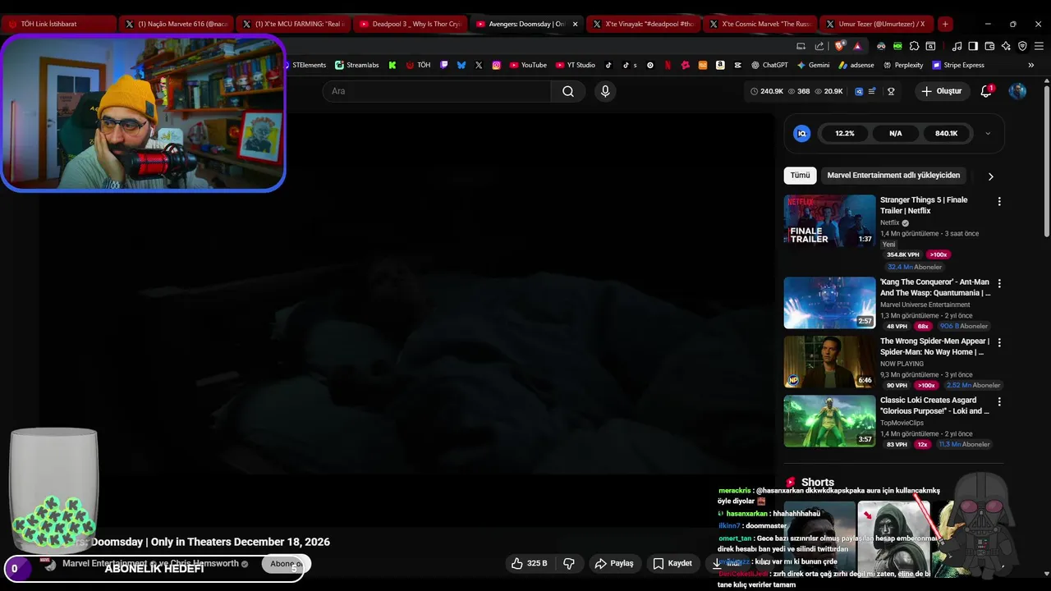Image resolution: width=1051 pixels, height=591 pixels.
Task: Click the Abone ol subscribe button
Action: [286, 564]
